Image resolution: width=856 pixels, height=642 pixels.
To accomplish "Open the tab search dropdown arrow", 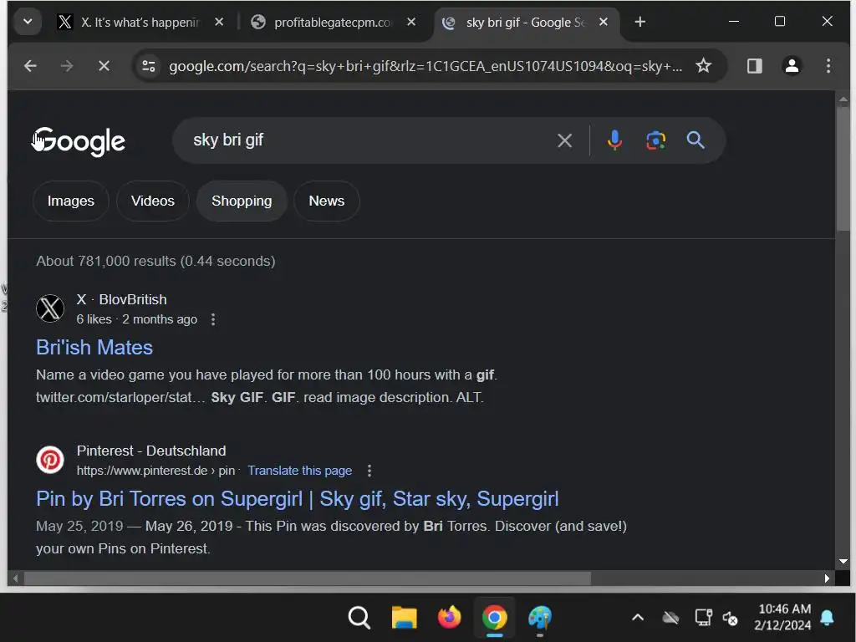I will tap(28, 22).
